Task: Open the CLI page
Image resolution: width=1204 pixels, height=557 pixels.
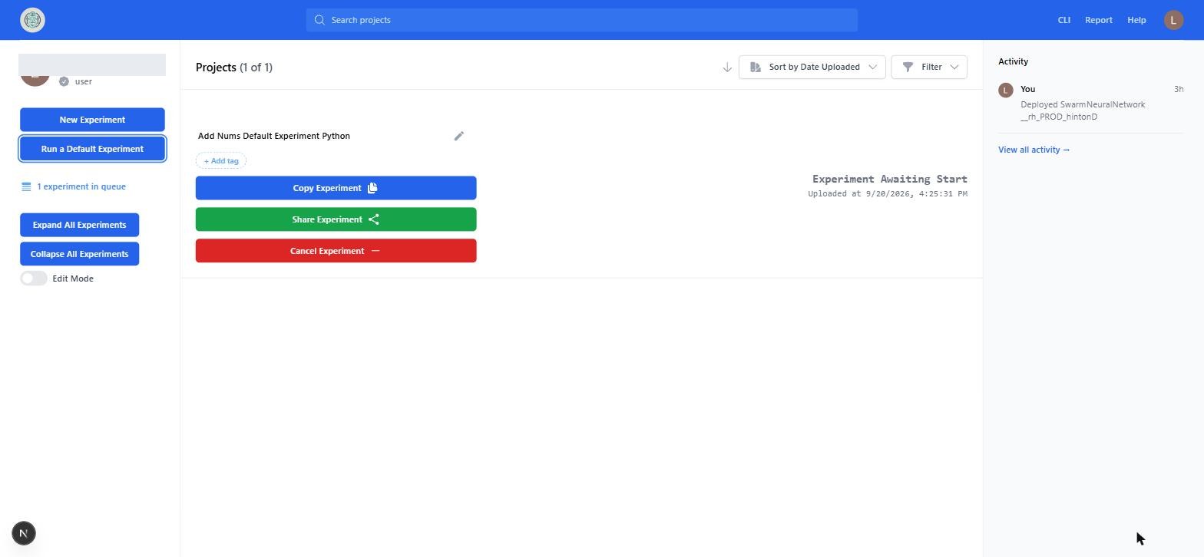Action: click(x=1063, y=20)
